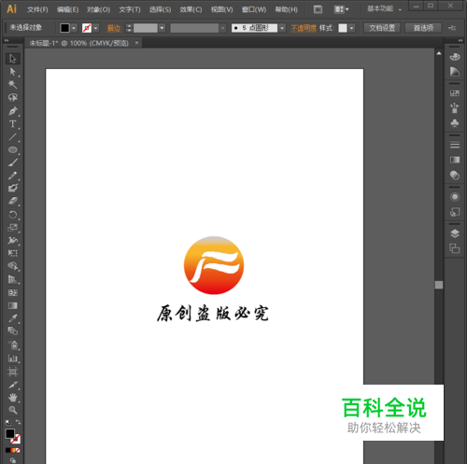Open the 文字(T) menu

click(130, 9)
